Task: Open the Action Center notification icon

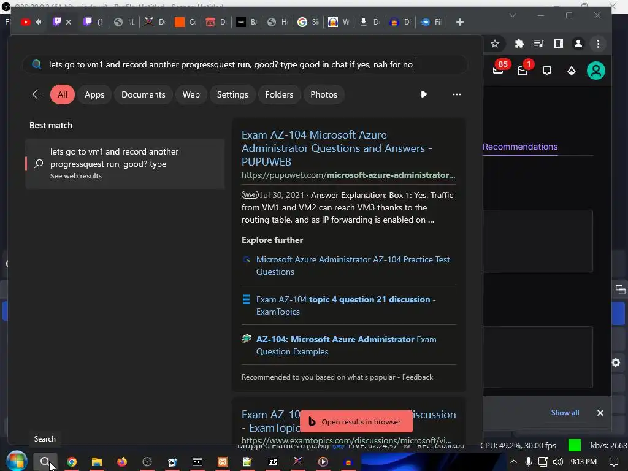Action: [x=613, y=462]
